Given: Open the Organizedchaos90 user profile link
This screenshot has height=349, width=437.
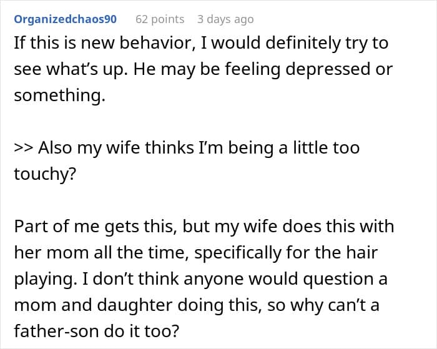Looking at the screenshot, I should (65, 19).
